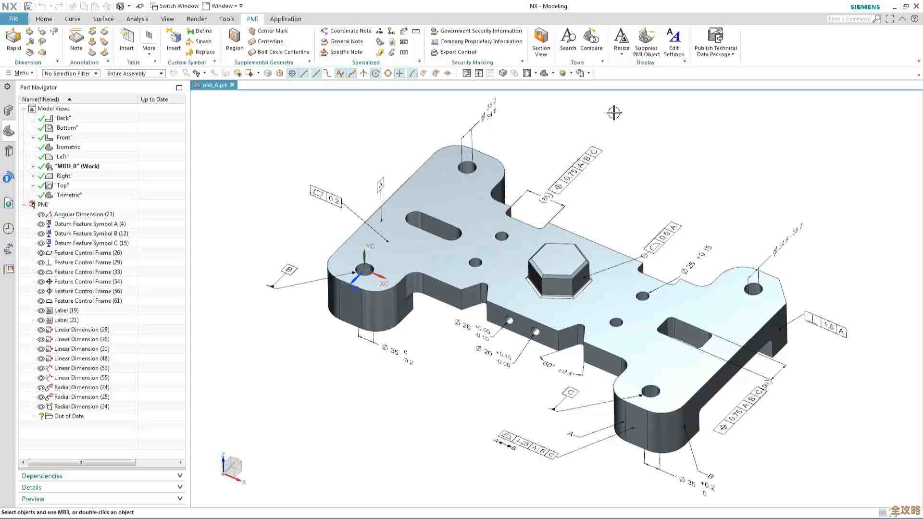Hide Angular Dimension (23) using eye icon
The height and width of the screenshot is (519, 923).
(41, 214)
